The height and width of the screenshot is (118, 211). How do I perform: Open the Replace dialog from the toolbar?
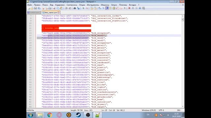coord(78,8)
